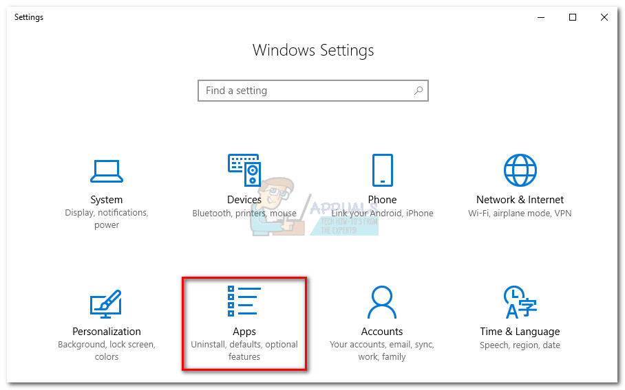The width and height of the screenshot is (625, 390).
Task: Click 'Bluetooth, printers, mouse' description
Action: (244, 214)
